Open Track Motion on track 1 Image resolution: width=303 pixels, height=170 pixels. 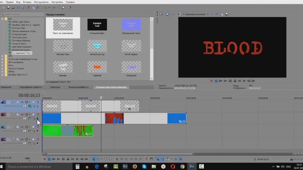pos(17,102)
